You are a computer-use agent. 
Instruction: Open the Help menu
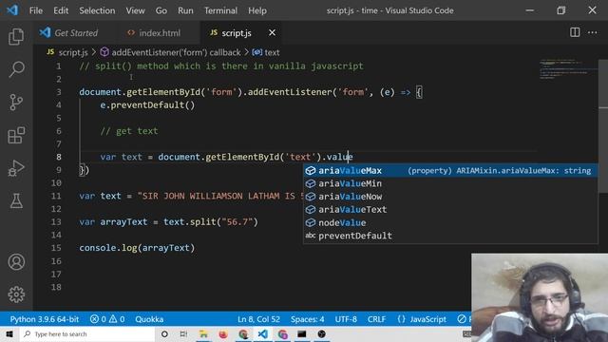coord(257,10)
